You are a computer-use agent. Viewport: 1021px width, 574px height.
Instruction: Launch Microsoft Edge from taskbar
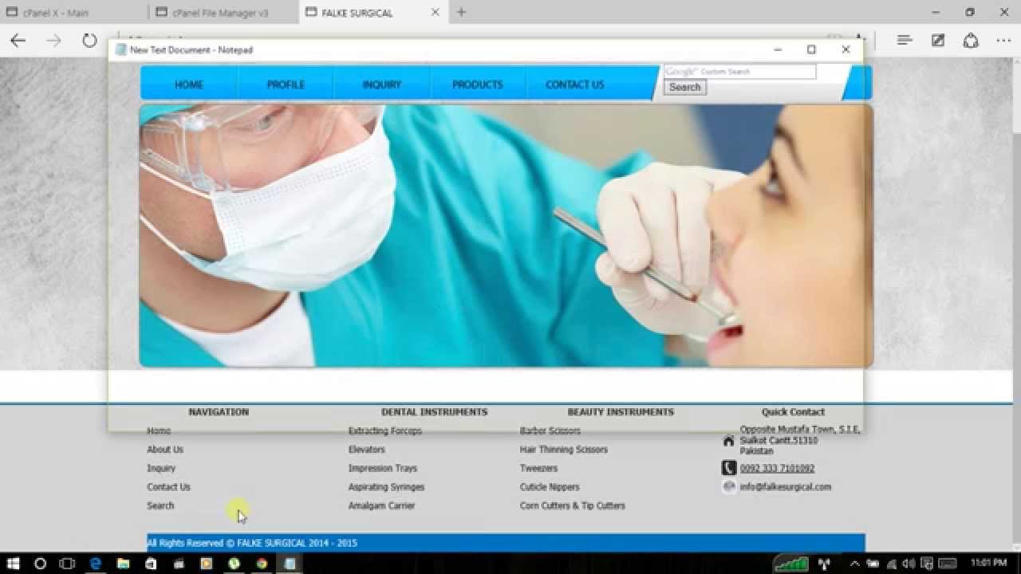coord(96,564)
